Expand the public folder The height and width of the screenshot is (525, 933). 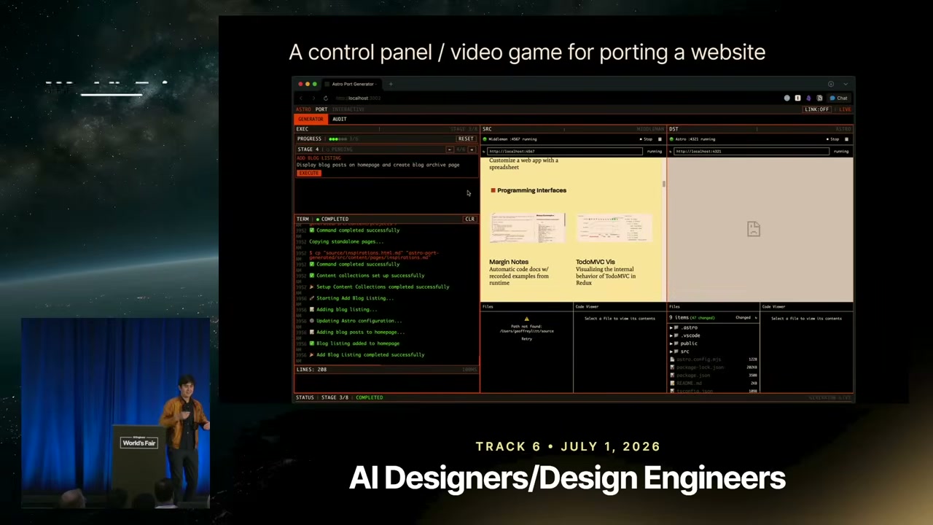click(x=684, y=343)
